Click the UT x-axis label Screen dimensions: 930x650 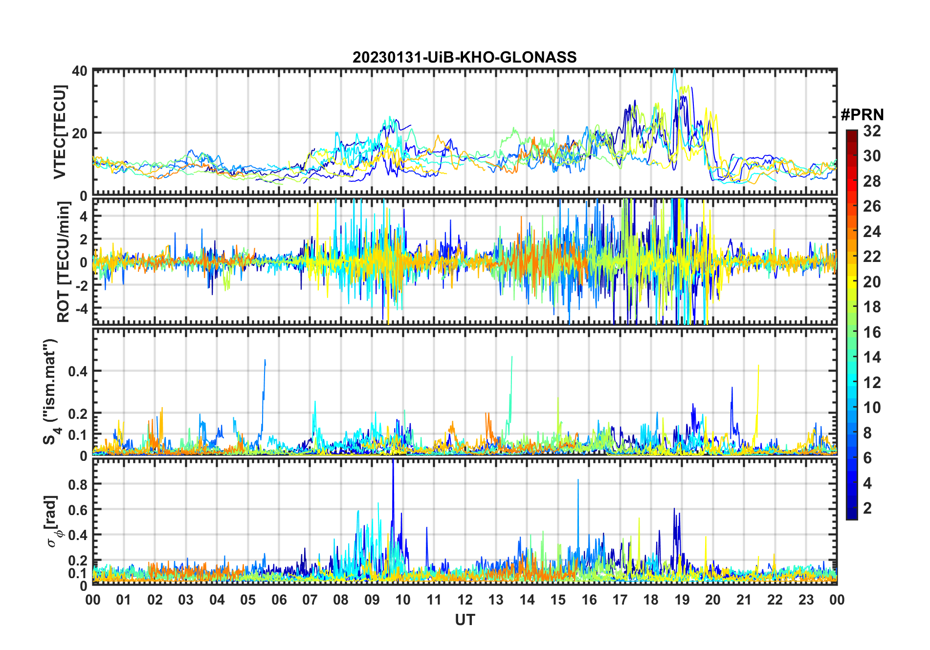click(465, 620)
